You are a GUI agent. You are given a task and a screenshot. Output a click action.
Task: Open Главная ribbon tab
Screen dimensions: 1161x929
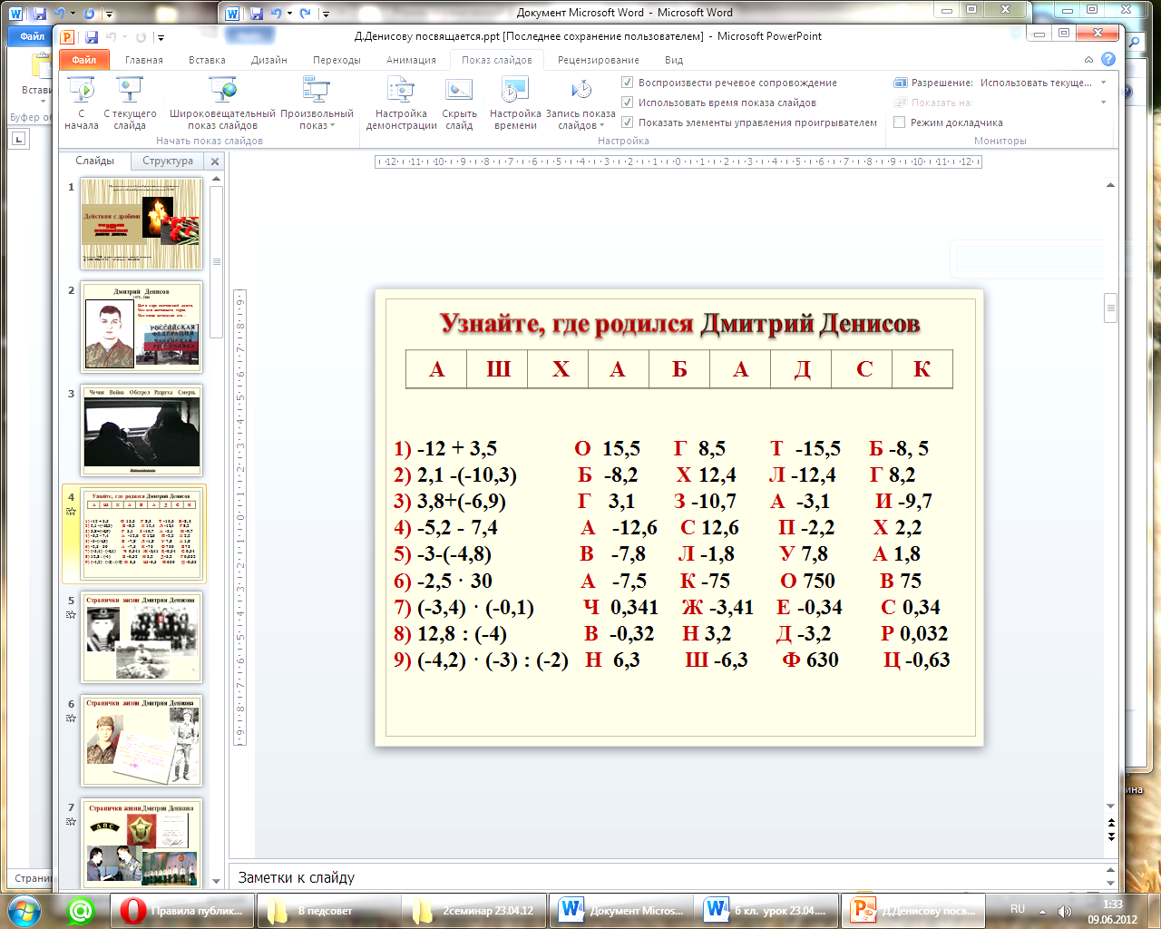(144, 60)
